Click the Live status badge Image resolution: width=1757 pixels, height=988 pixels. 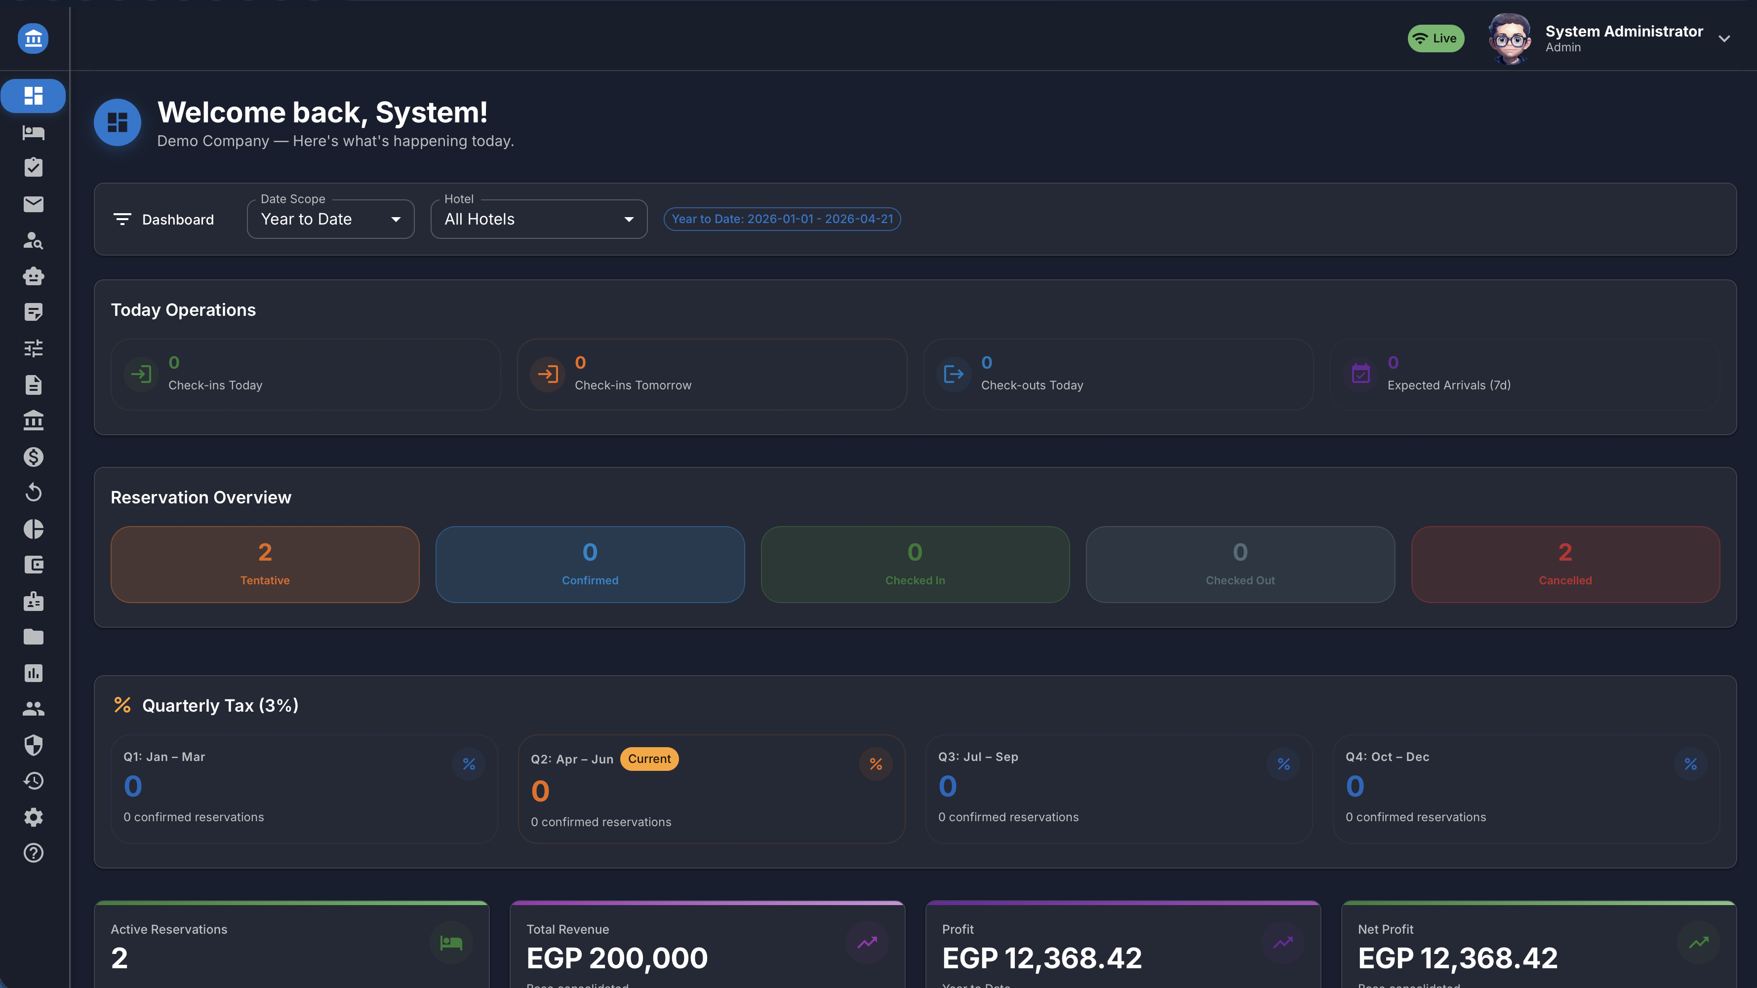1436,38
